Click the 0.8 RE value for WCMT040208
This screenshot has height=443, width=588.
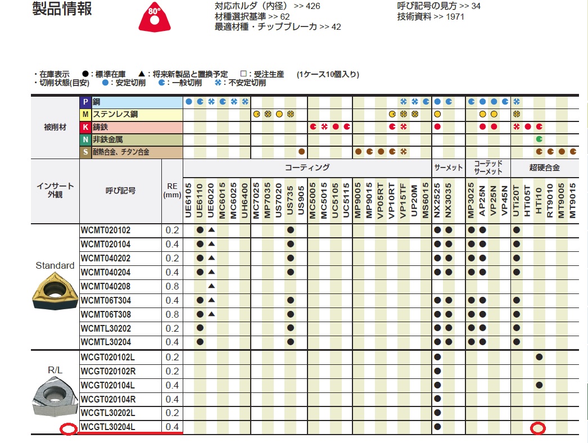[172, 287]
